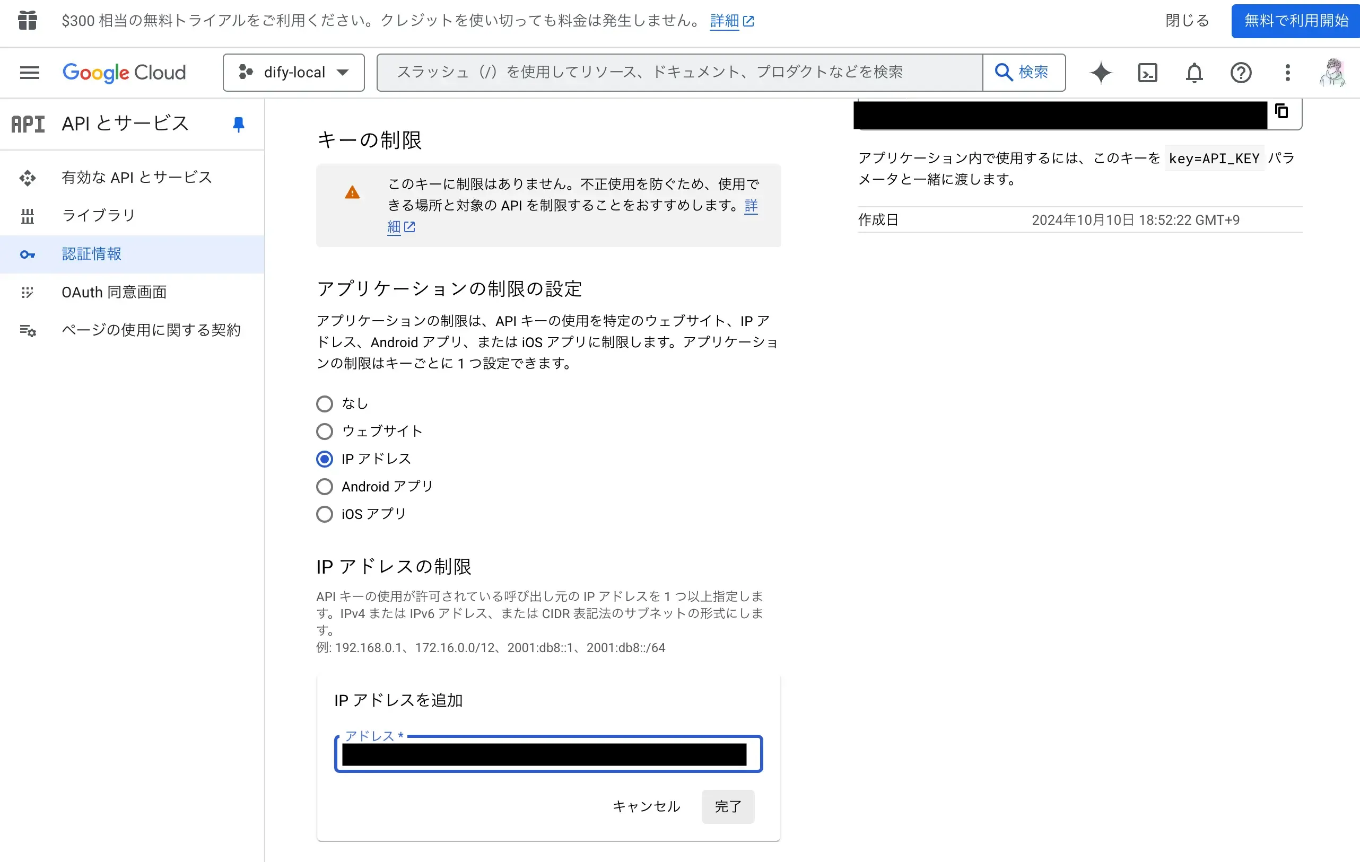1360x862 pixels.
Task: Select the IP アドレス radio option
Action: [325, 460]
